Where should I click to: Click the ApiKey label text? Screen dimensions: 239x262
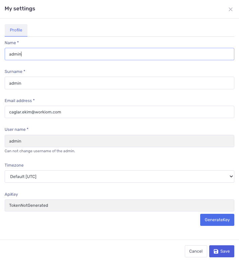pyautogui.click(x=11, y=194)
